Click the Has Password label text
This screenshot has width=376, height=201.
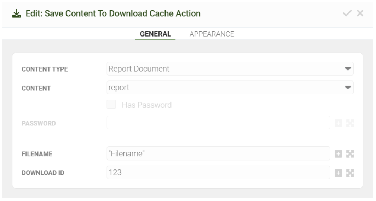point(146,105)
